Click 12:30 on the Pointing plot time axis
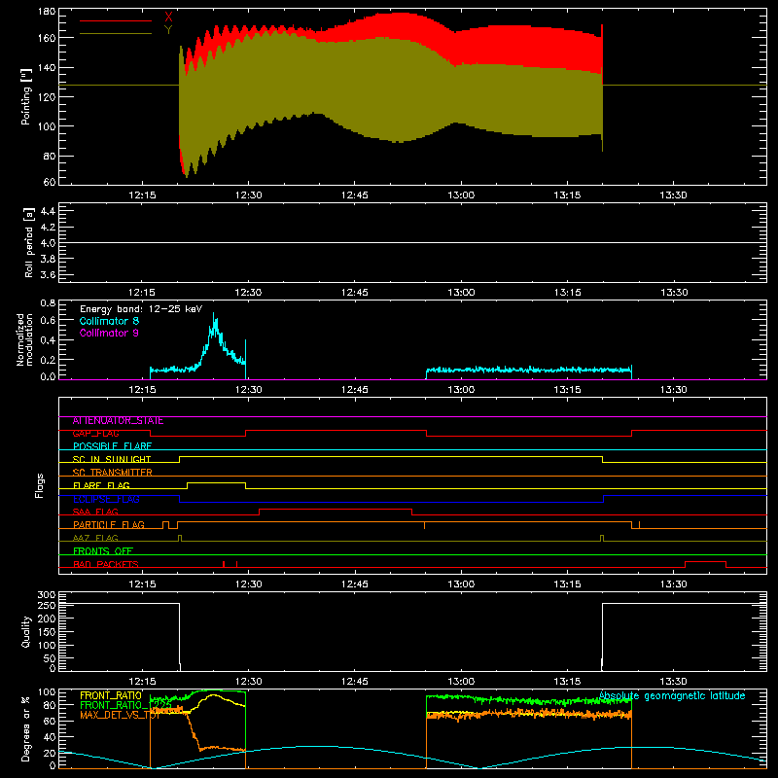This screenshot has width=778, height=778. click(249, 195)
